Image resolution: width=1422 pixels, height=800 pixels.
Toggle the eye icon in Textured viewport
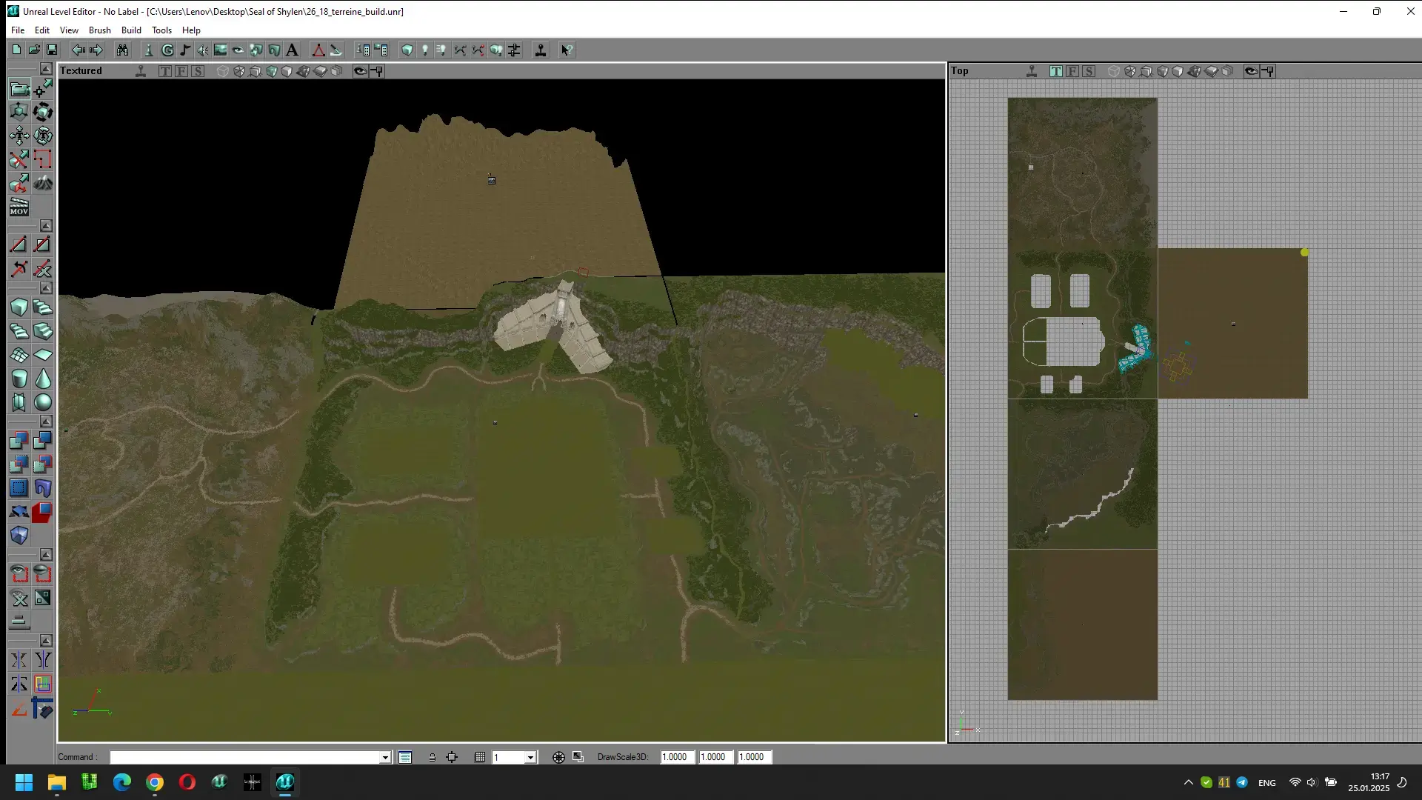[x=361, y=71]
